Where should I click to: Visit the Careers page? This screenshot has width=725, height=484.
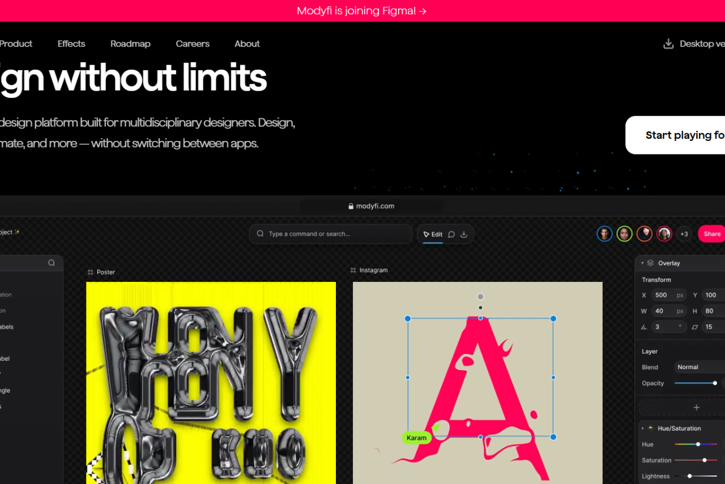pos(193,44)
